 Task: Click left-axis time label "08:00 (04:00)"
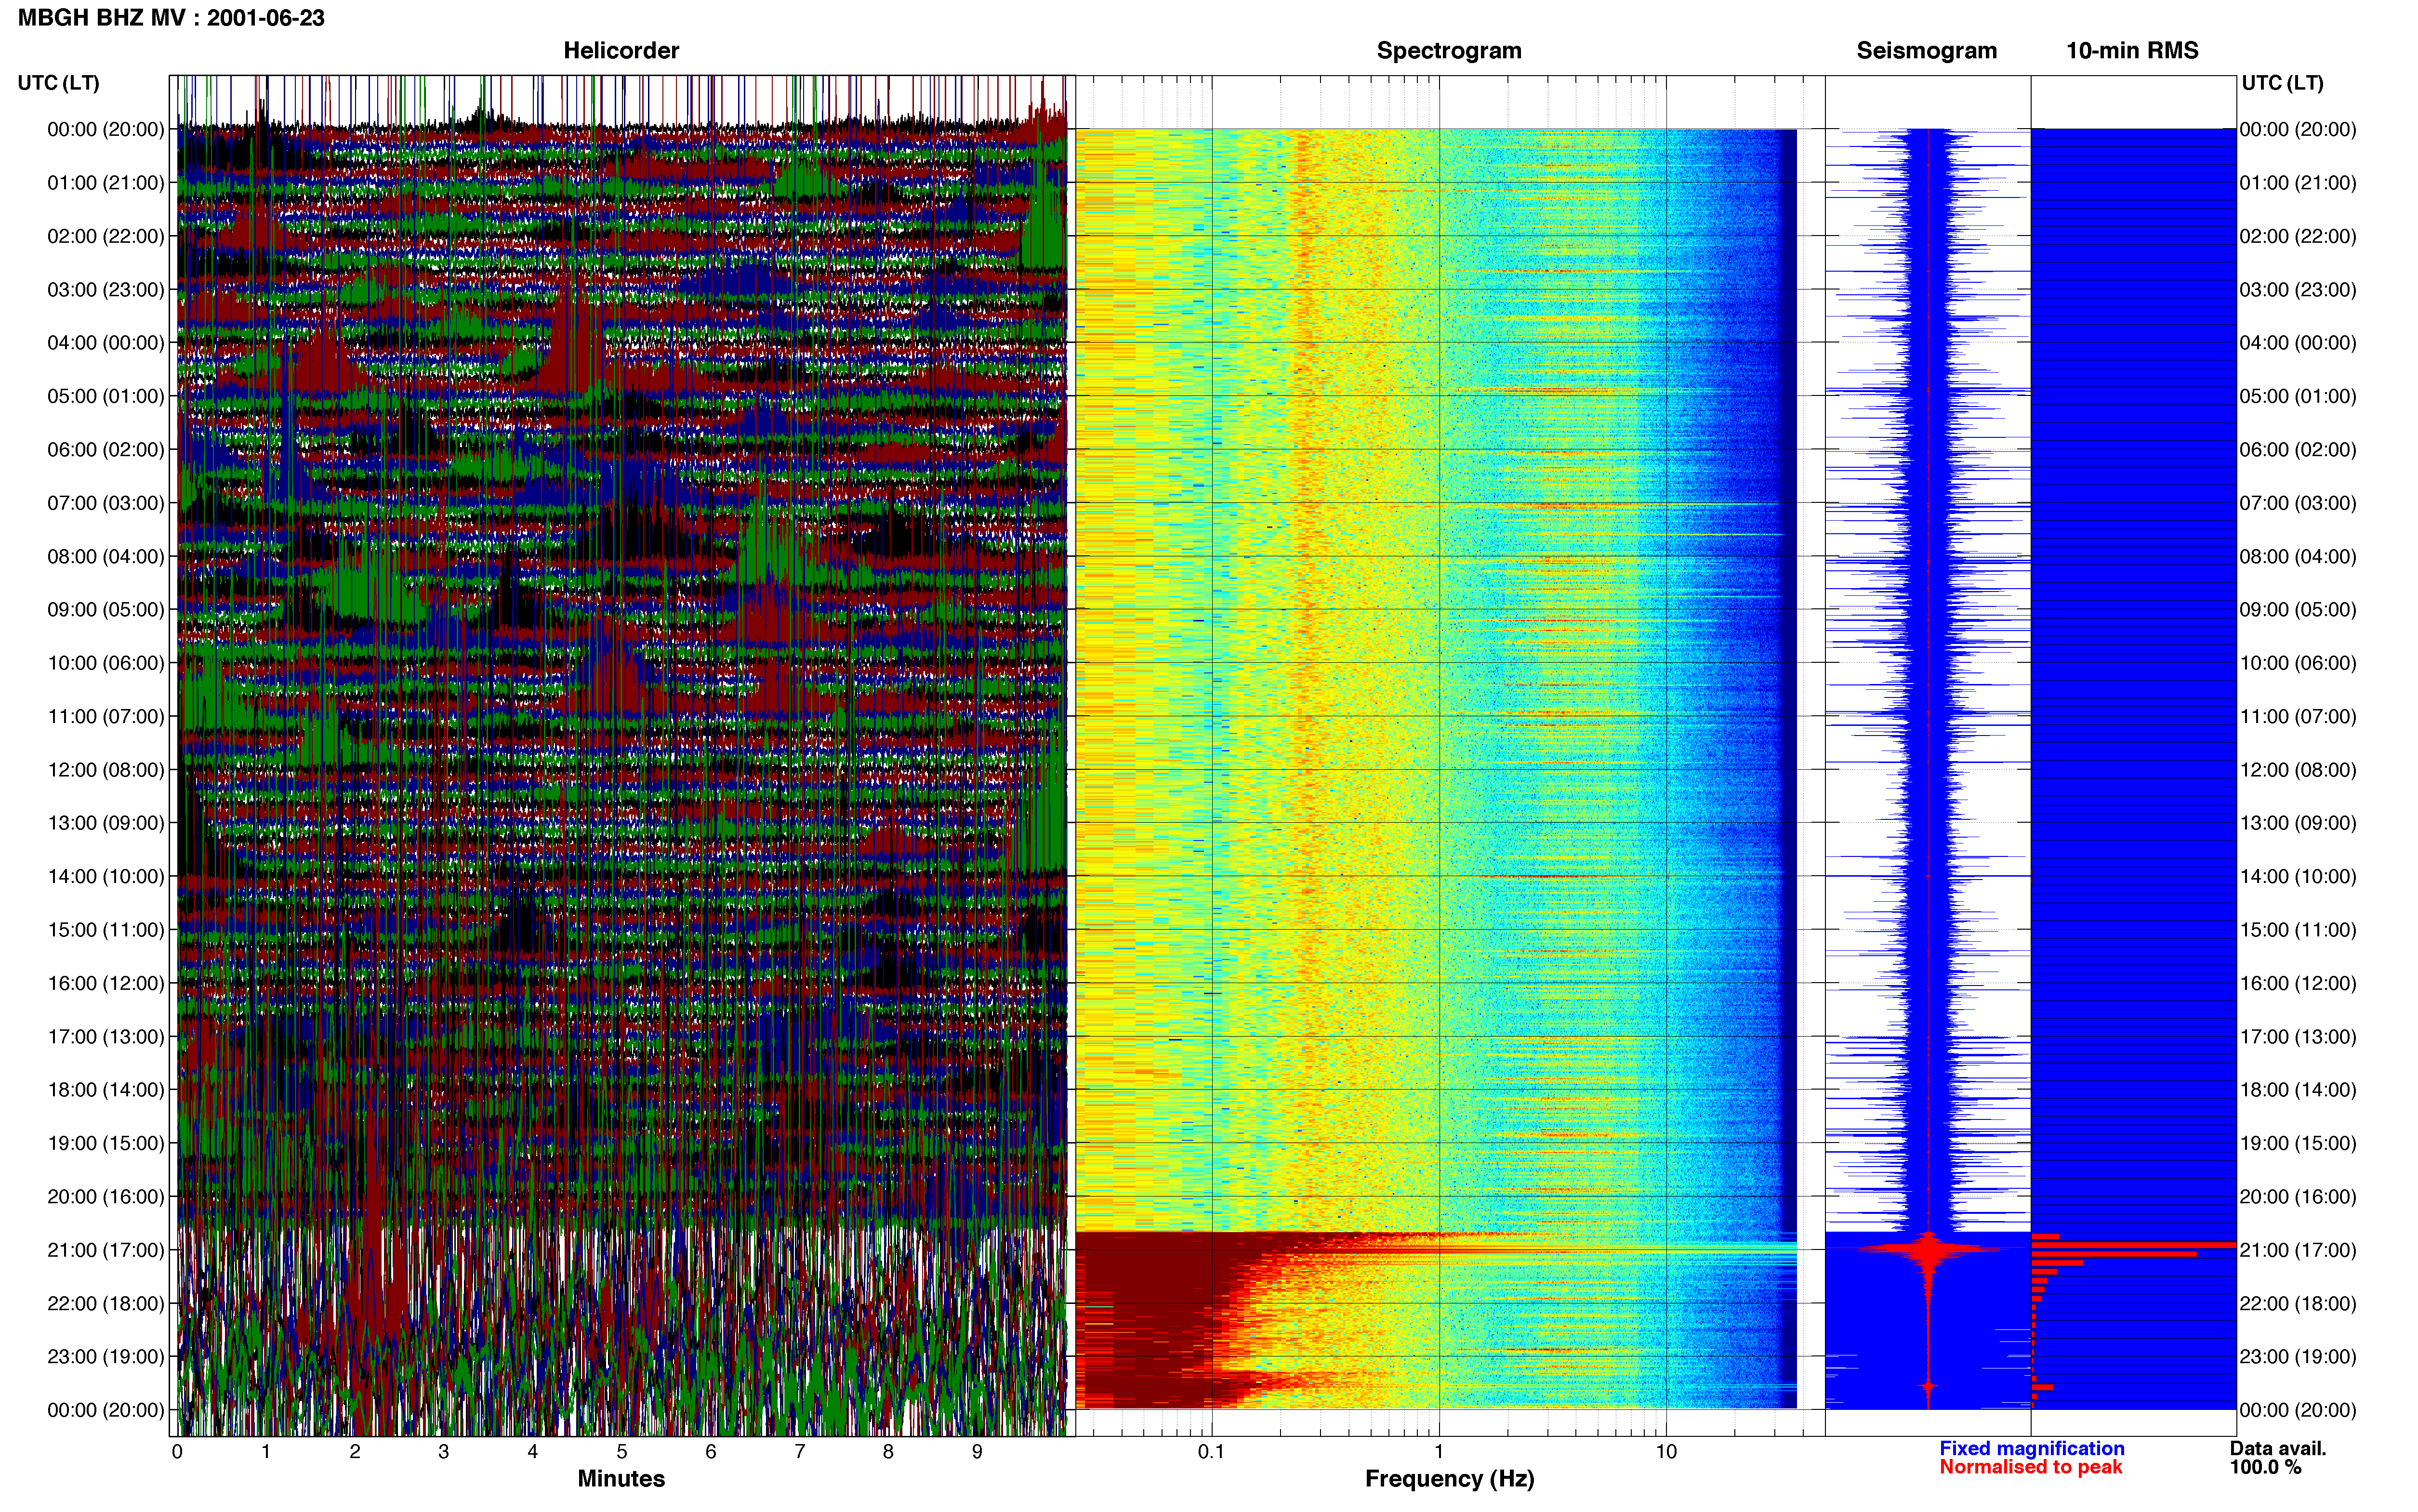pos(106,556)
